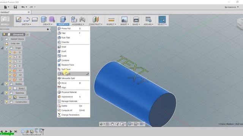This screenshot has height=136, width=243.
Task: Open the CREATE dropdown menu
Action: point(47,24)
